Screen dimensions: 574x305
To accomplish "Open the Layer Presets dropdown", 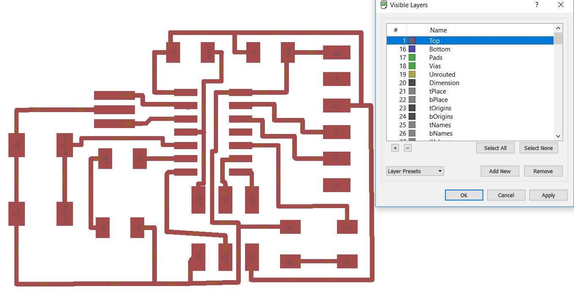I will point(415,171).
